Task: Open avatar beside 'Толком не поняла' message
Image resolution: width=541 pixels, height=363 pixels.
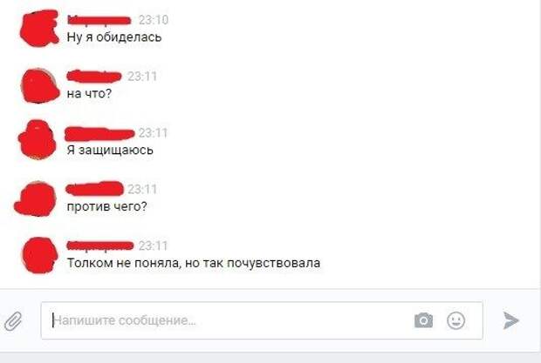Action: pyautogui.click(x=40, y=255)
